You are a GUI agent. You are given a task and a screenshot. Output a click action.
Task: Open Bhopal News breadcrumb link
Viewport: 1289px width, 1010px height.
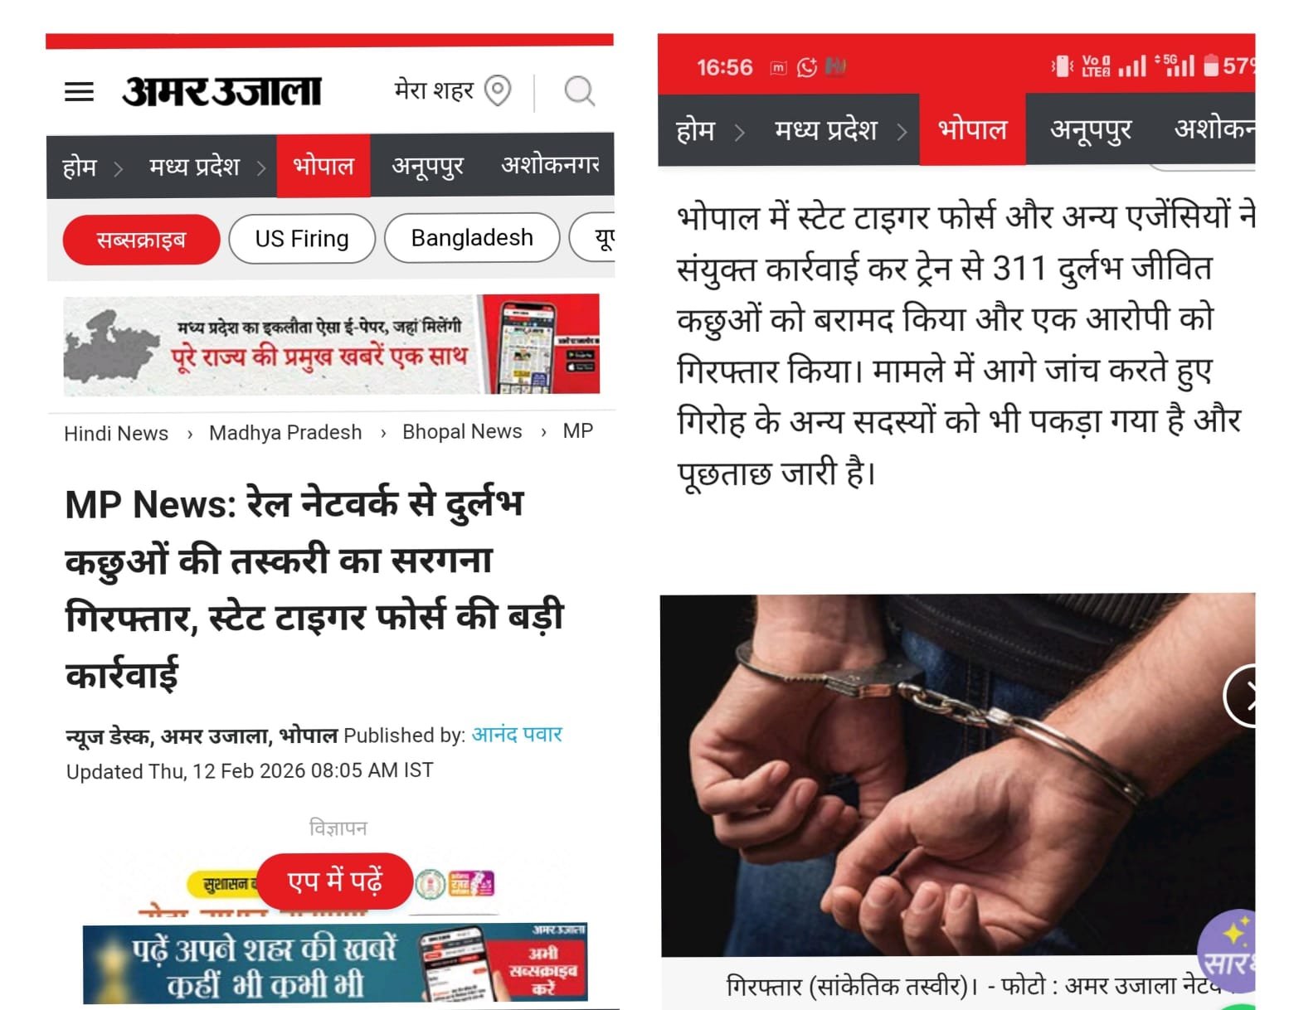462,432
